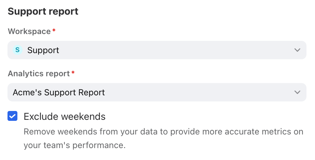Click the Workspace field label
The height and width of the screenshot is (160, 315).
(29, 31)
